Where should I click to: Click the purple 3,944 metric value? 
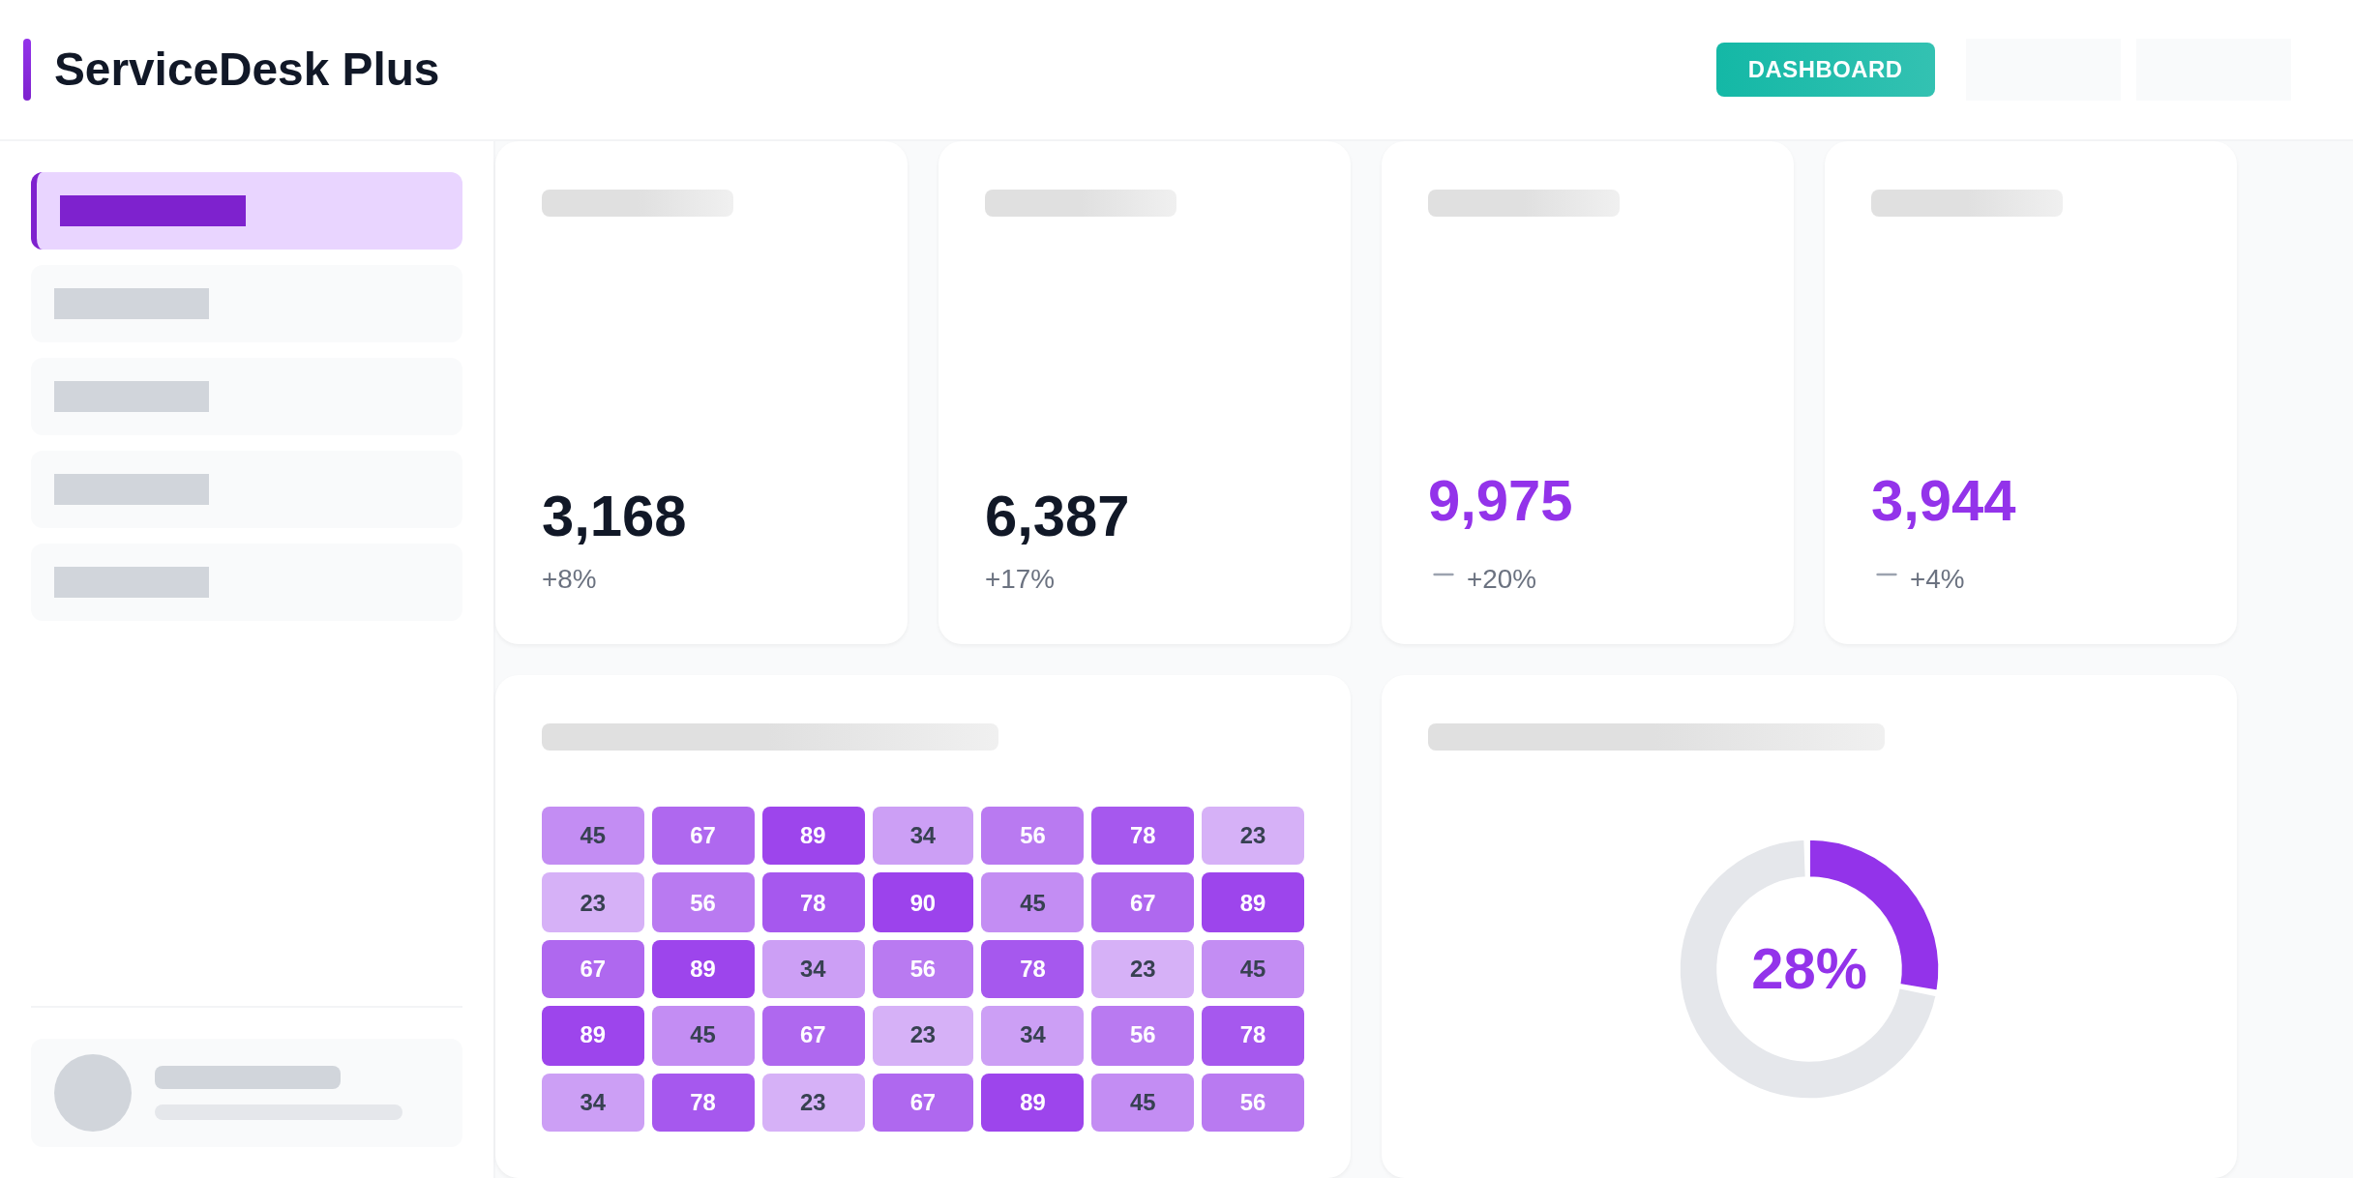(x=1943, y=501)
